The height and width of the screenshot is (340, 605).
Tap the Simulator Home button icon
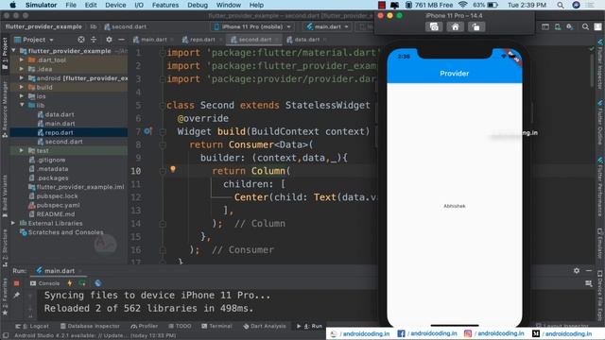point(456,26)
